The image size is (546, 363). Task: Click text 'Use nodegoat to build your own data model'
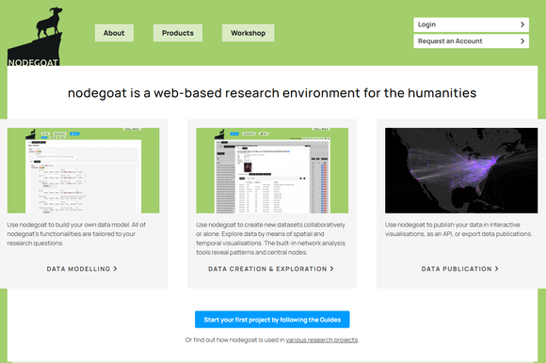[68, 225]
